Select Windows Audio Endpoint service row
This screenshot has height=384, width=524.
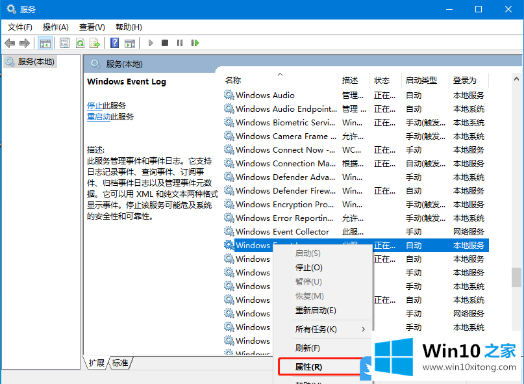click(355, 109)
